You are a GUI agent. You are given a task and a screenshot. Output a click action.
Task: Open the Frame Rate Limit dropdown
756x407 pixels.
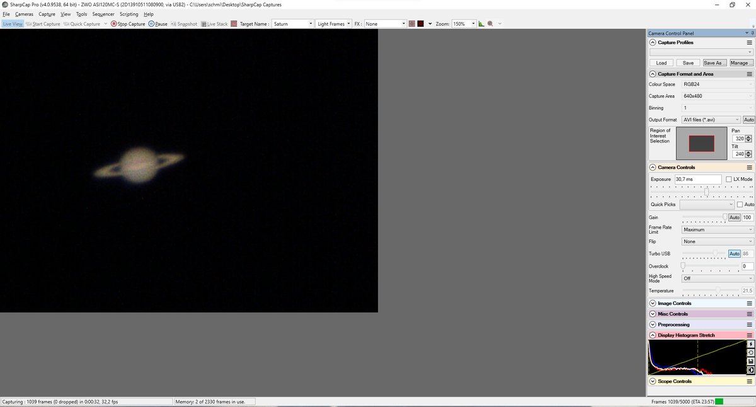coord(718,230)
